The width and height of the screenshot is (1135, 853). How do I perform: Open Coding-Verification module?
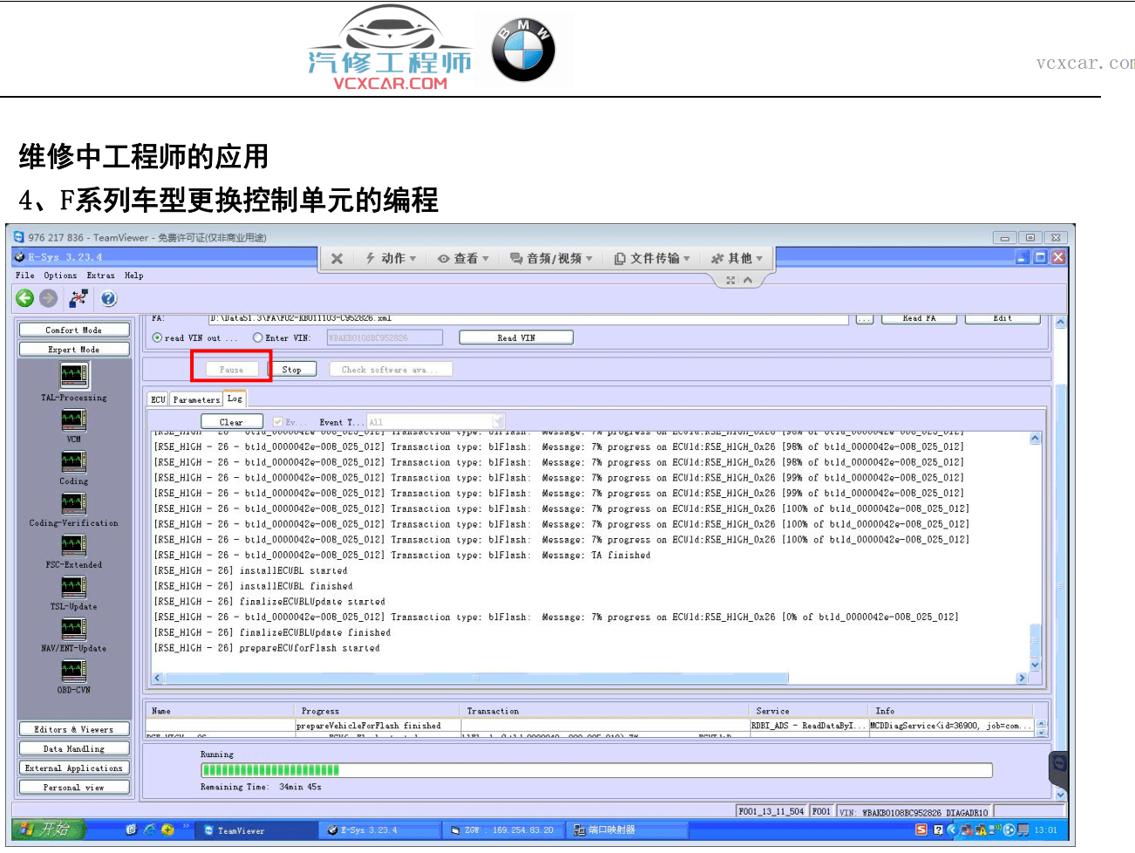(73, 502)
